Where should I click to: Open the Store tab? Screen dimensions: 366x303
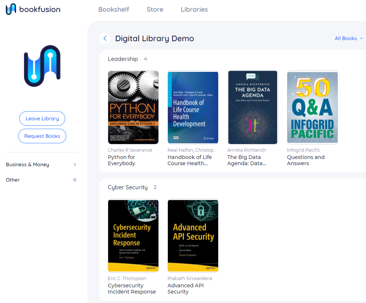point(155,9)
